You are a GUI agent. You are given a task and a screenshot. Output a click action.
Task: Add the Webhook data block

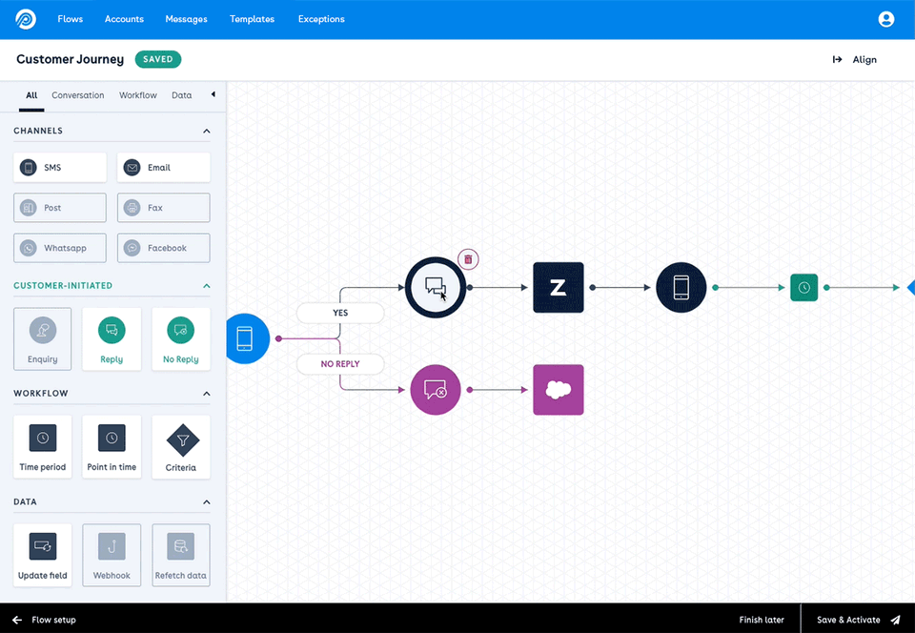pos(112,555)
